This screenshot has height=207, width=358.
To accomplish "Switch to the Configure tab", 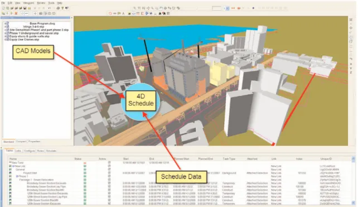I will tap(30, 151).
